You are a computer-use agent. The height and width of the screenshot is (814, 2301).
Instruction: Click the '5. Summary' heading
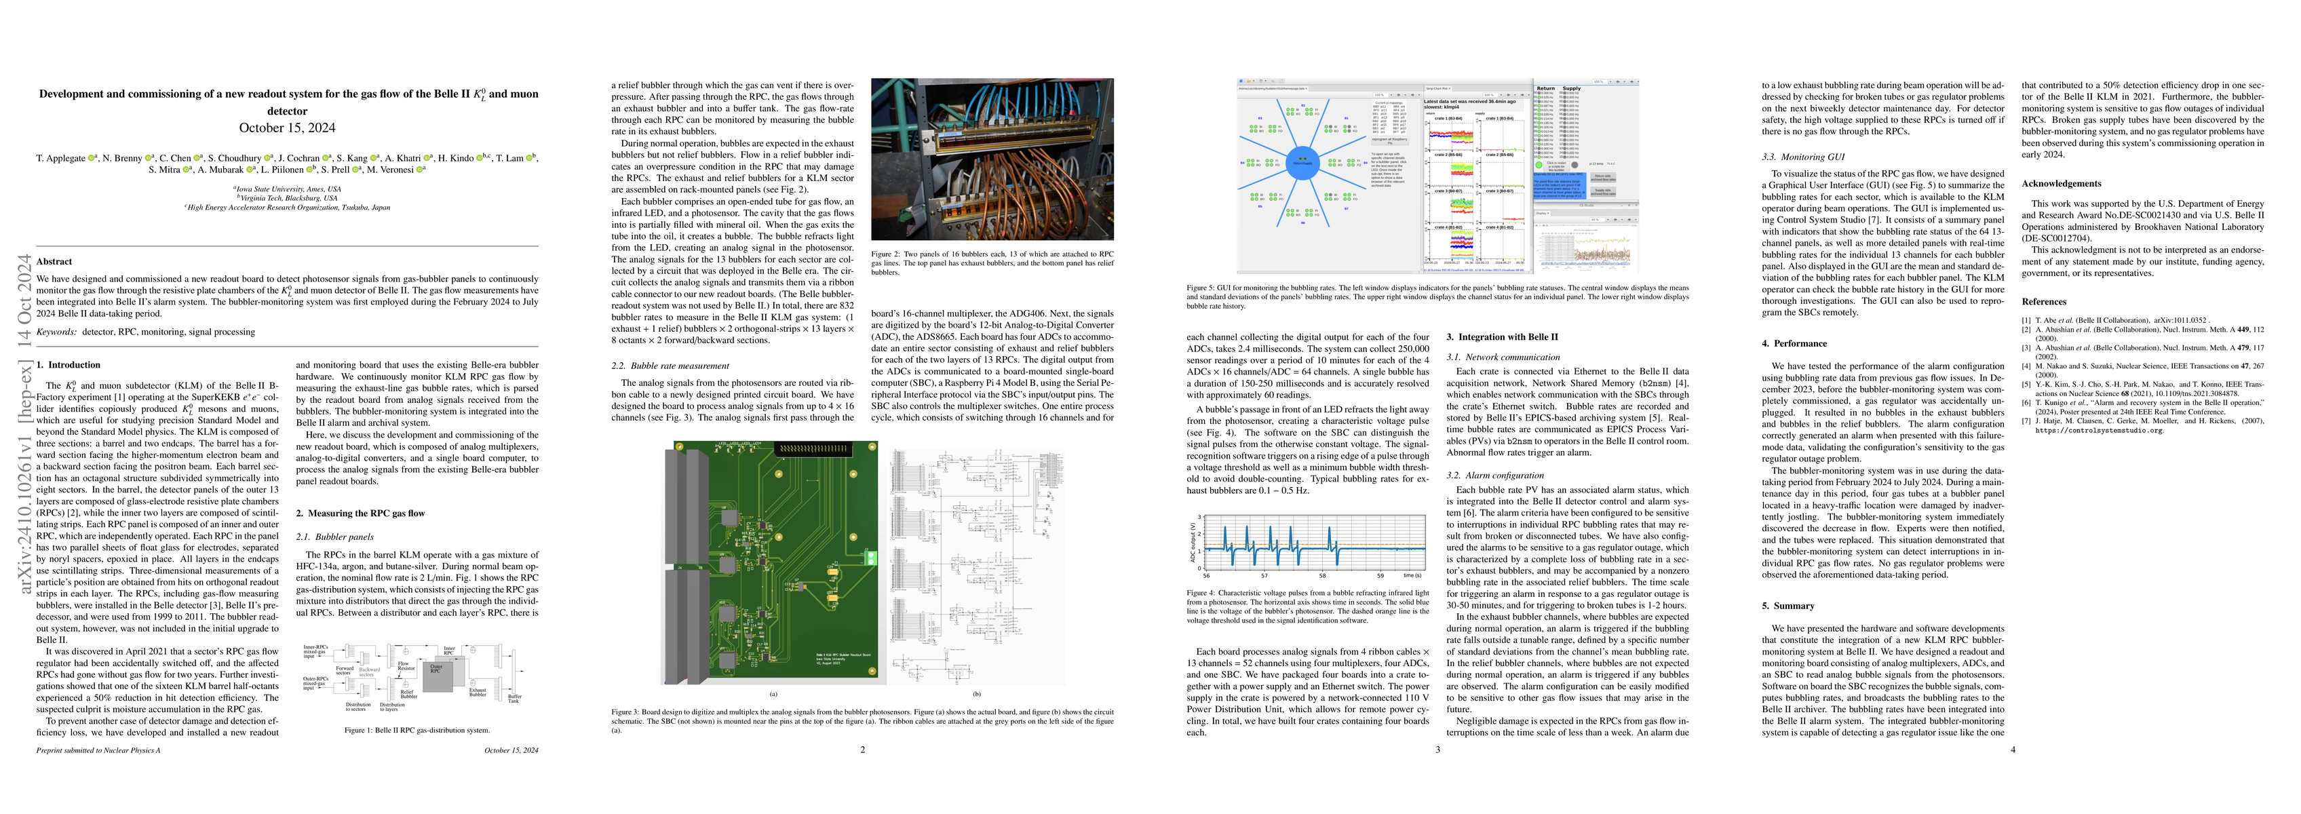point(1788,606)
